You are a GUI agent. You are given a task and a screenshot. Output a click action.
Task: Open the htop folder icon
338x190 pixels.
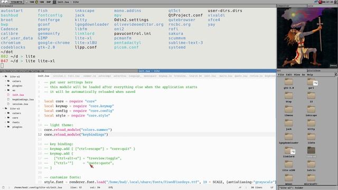289,96
